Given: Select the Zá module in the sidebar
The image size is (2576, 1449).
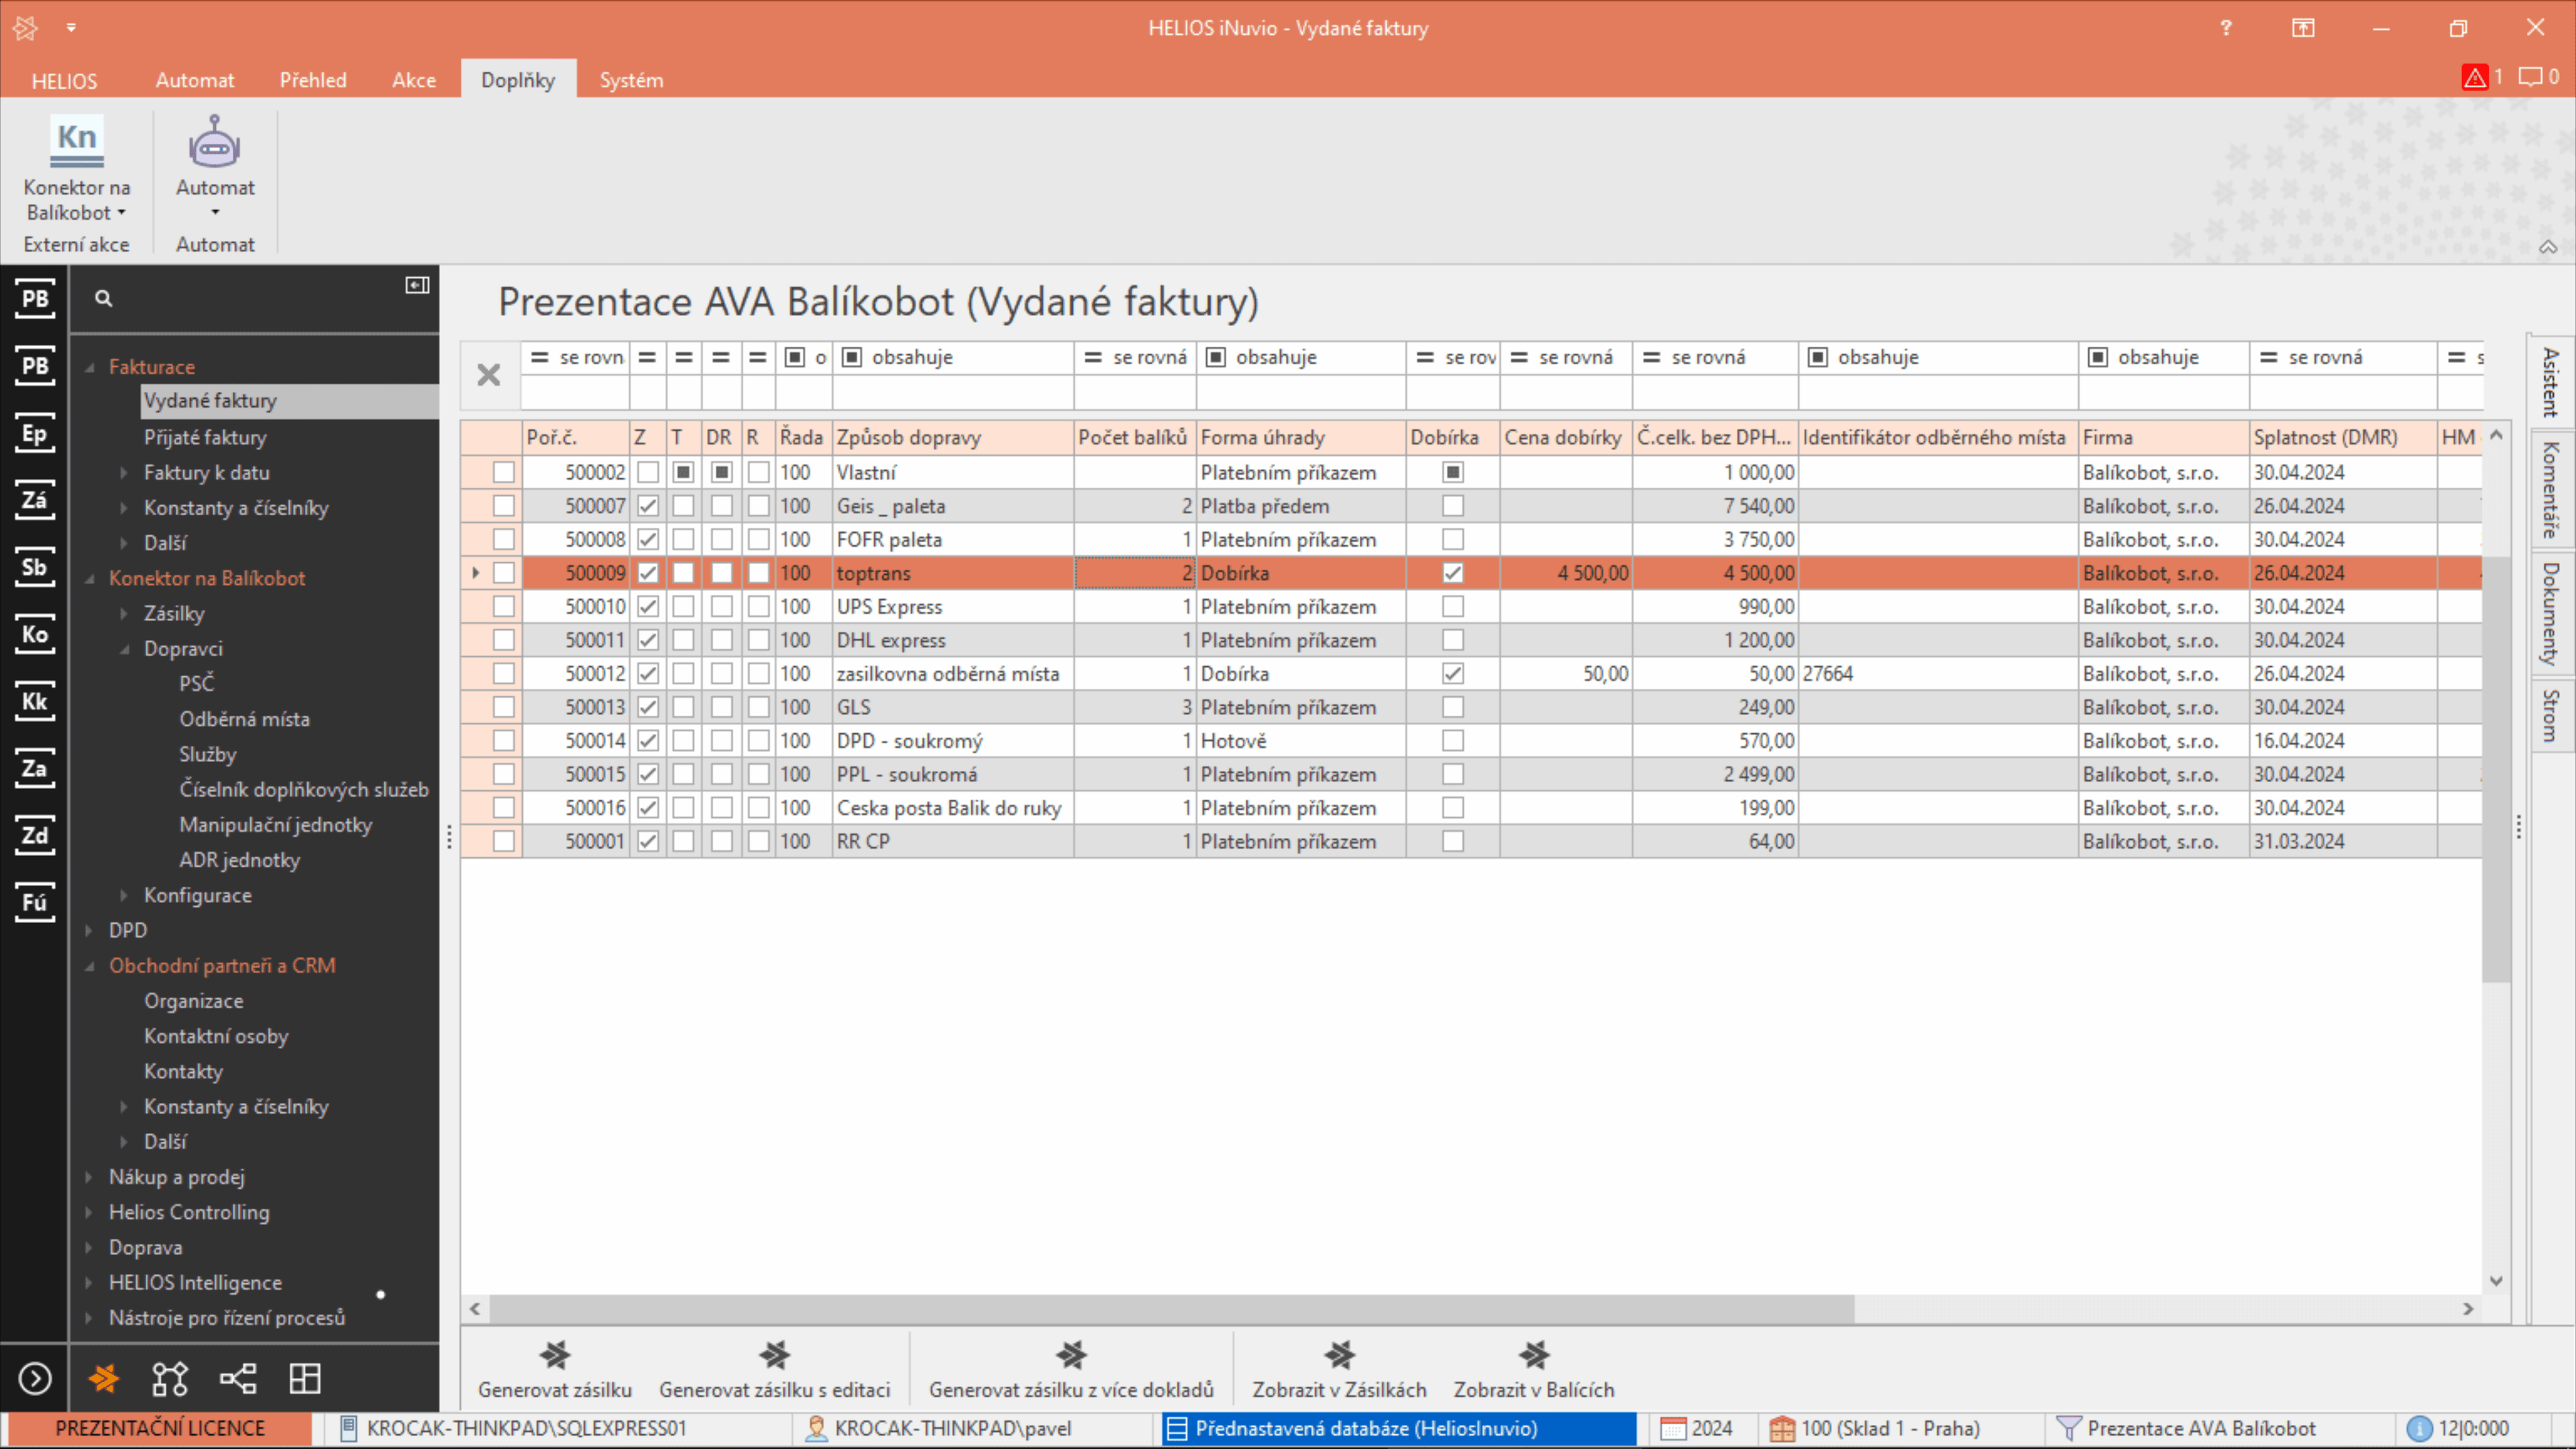Looking at the screenshot, I should [35, 500].
